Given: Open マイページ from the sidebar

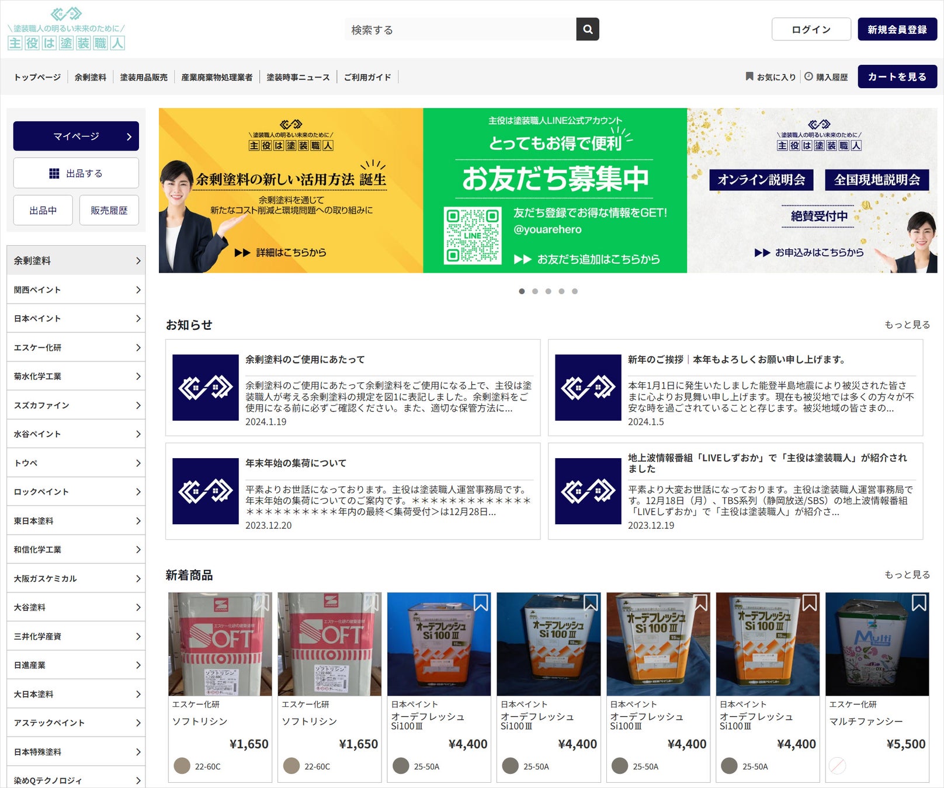Looking at the screenshot, I should (76, 136).
